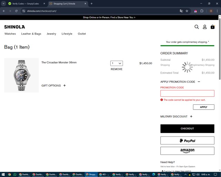Expand Military Discount section
Screen dimensions: 221x177
(x=176, y=117)
